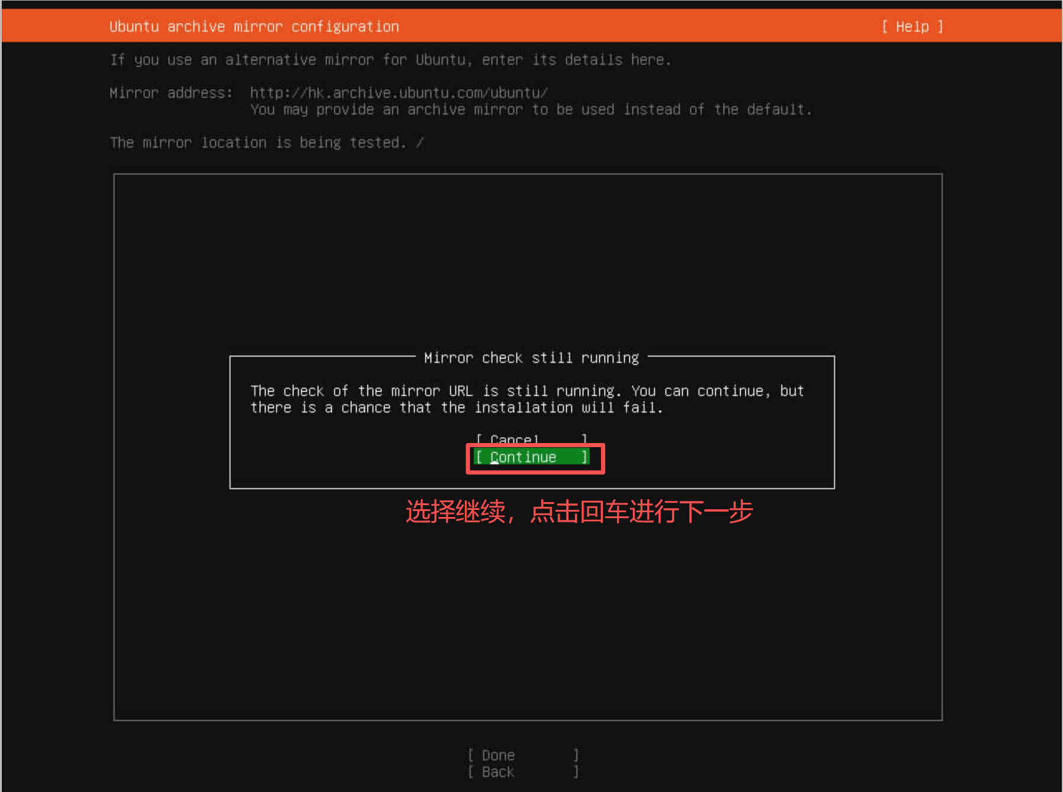Click the hint text below the mirror address

531,110
